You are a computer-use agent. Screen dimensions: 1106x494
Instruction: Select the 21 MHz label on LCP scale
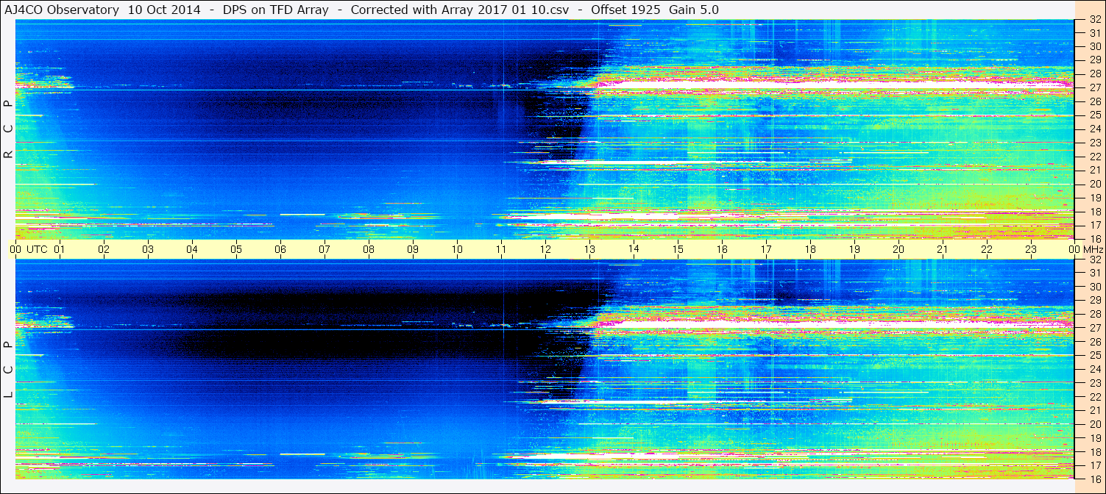1094,410
